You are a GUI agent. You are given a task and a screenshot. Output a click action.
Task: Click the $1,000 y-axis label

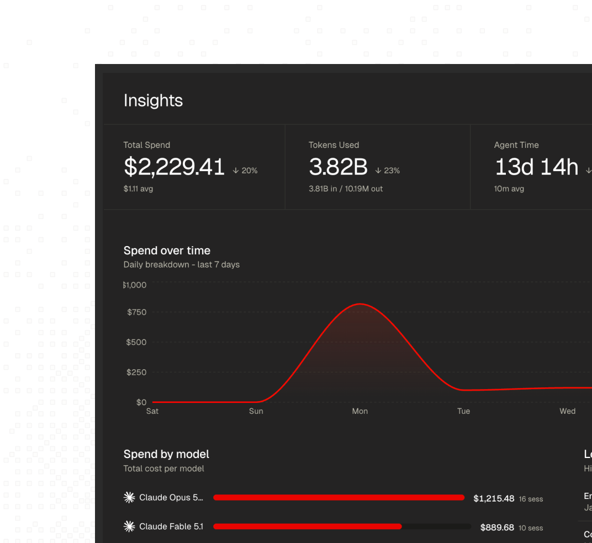click(135, 285)
